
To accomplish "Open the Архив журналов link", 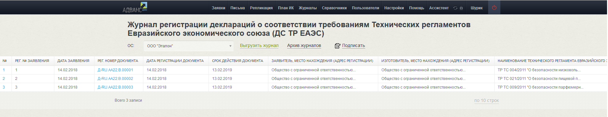I will pyautogui.click(x=304, y=45).
